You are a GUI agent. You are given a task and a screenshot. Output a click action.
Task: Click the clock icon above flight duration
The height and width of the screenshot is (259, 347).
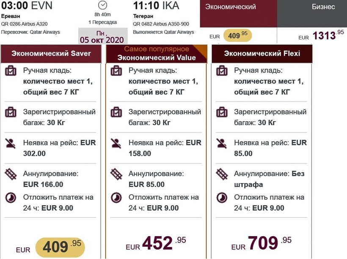coord(102,5)
